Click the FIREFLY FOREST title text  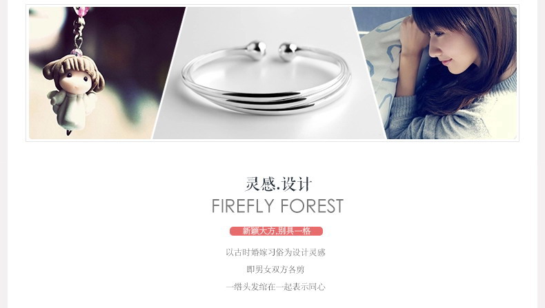[x=278, y=206]
